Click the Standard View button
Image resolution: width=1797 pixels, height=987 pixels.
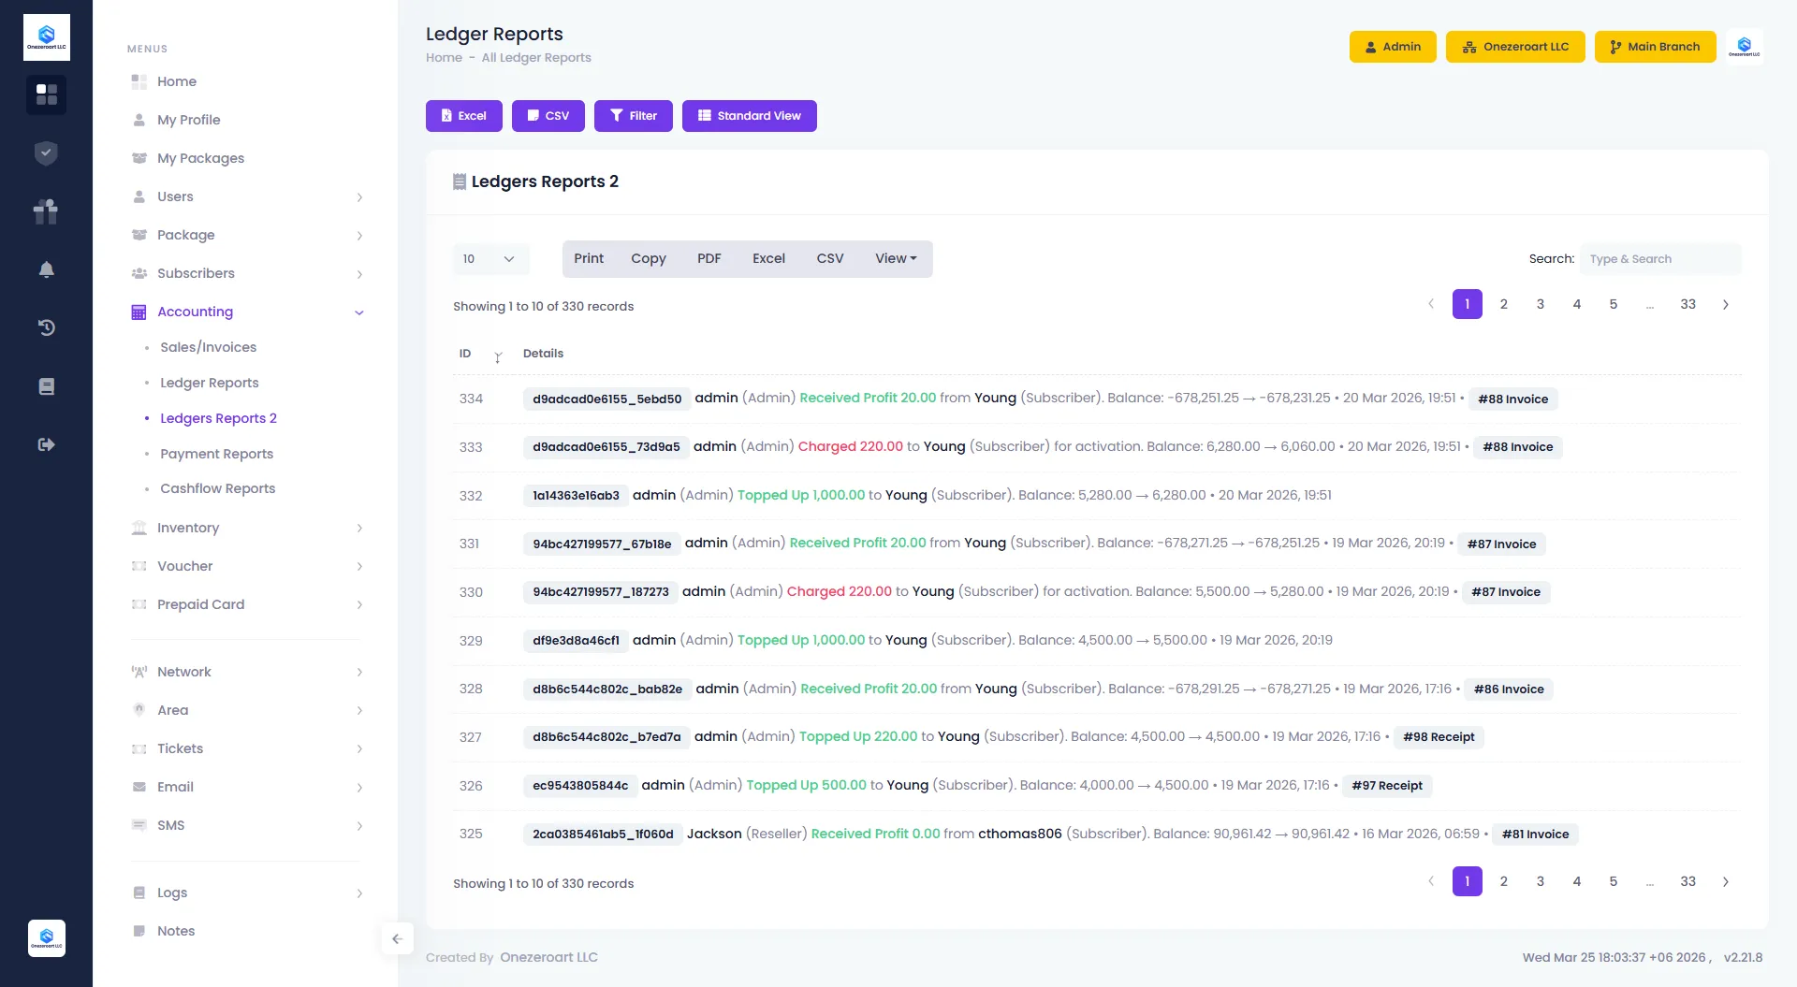(749, 115)
